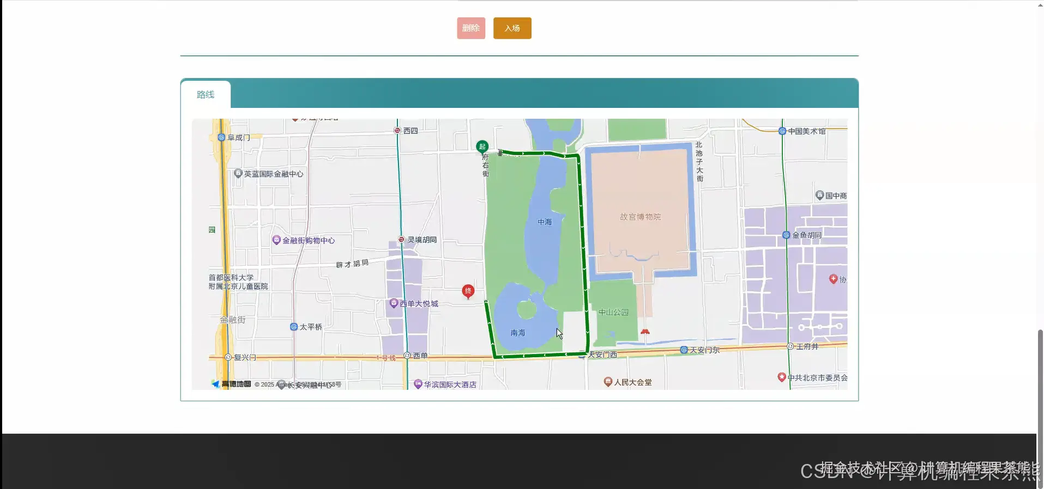Click the red Tiananmen gate icon
The height and width of the screenshot is (489, 1044).
645,331
